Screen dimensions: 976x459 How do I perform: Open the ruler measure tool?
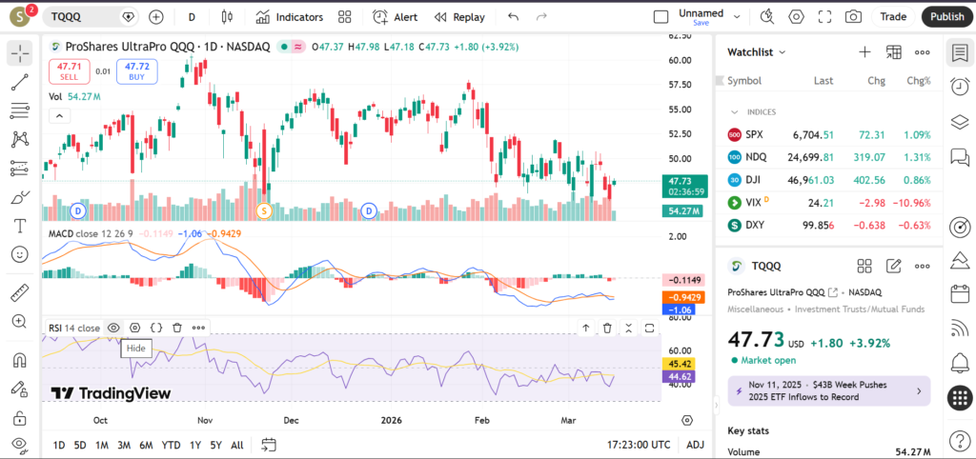point(19,292)
